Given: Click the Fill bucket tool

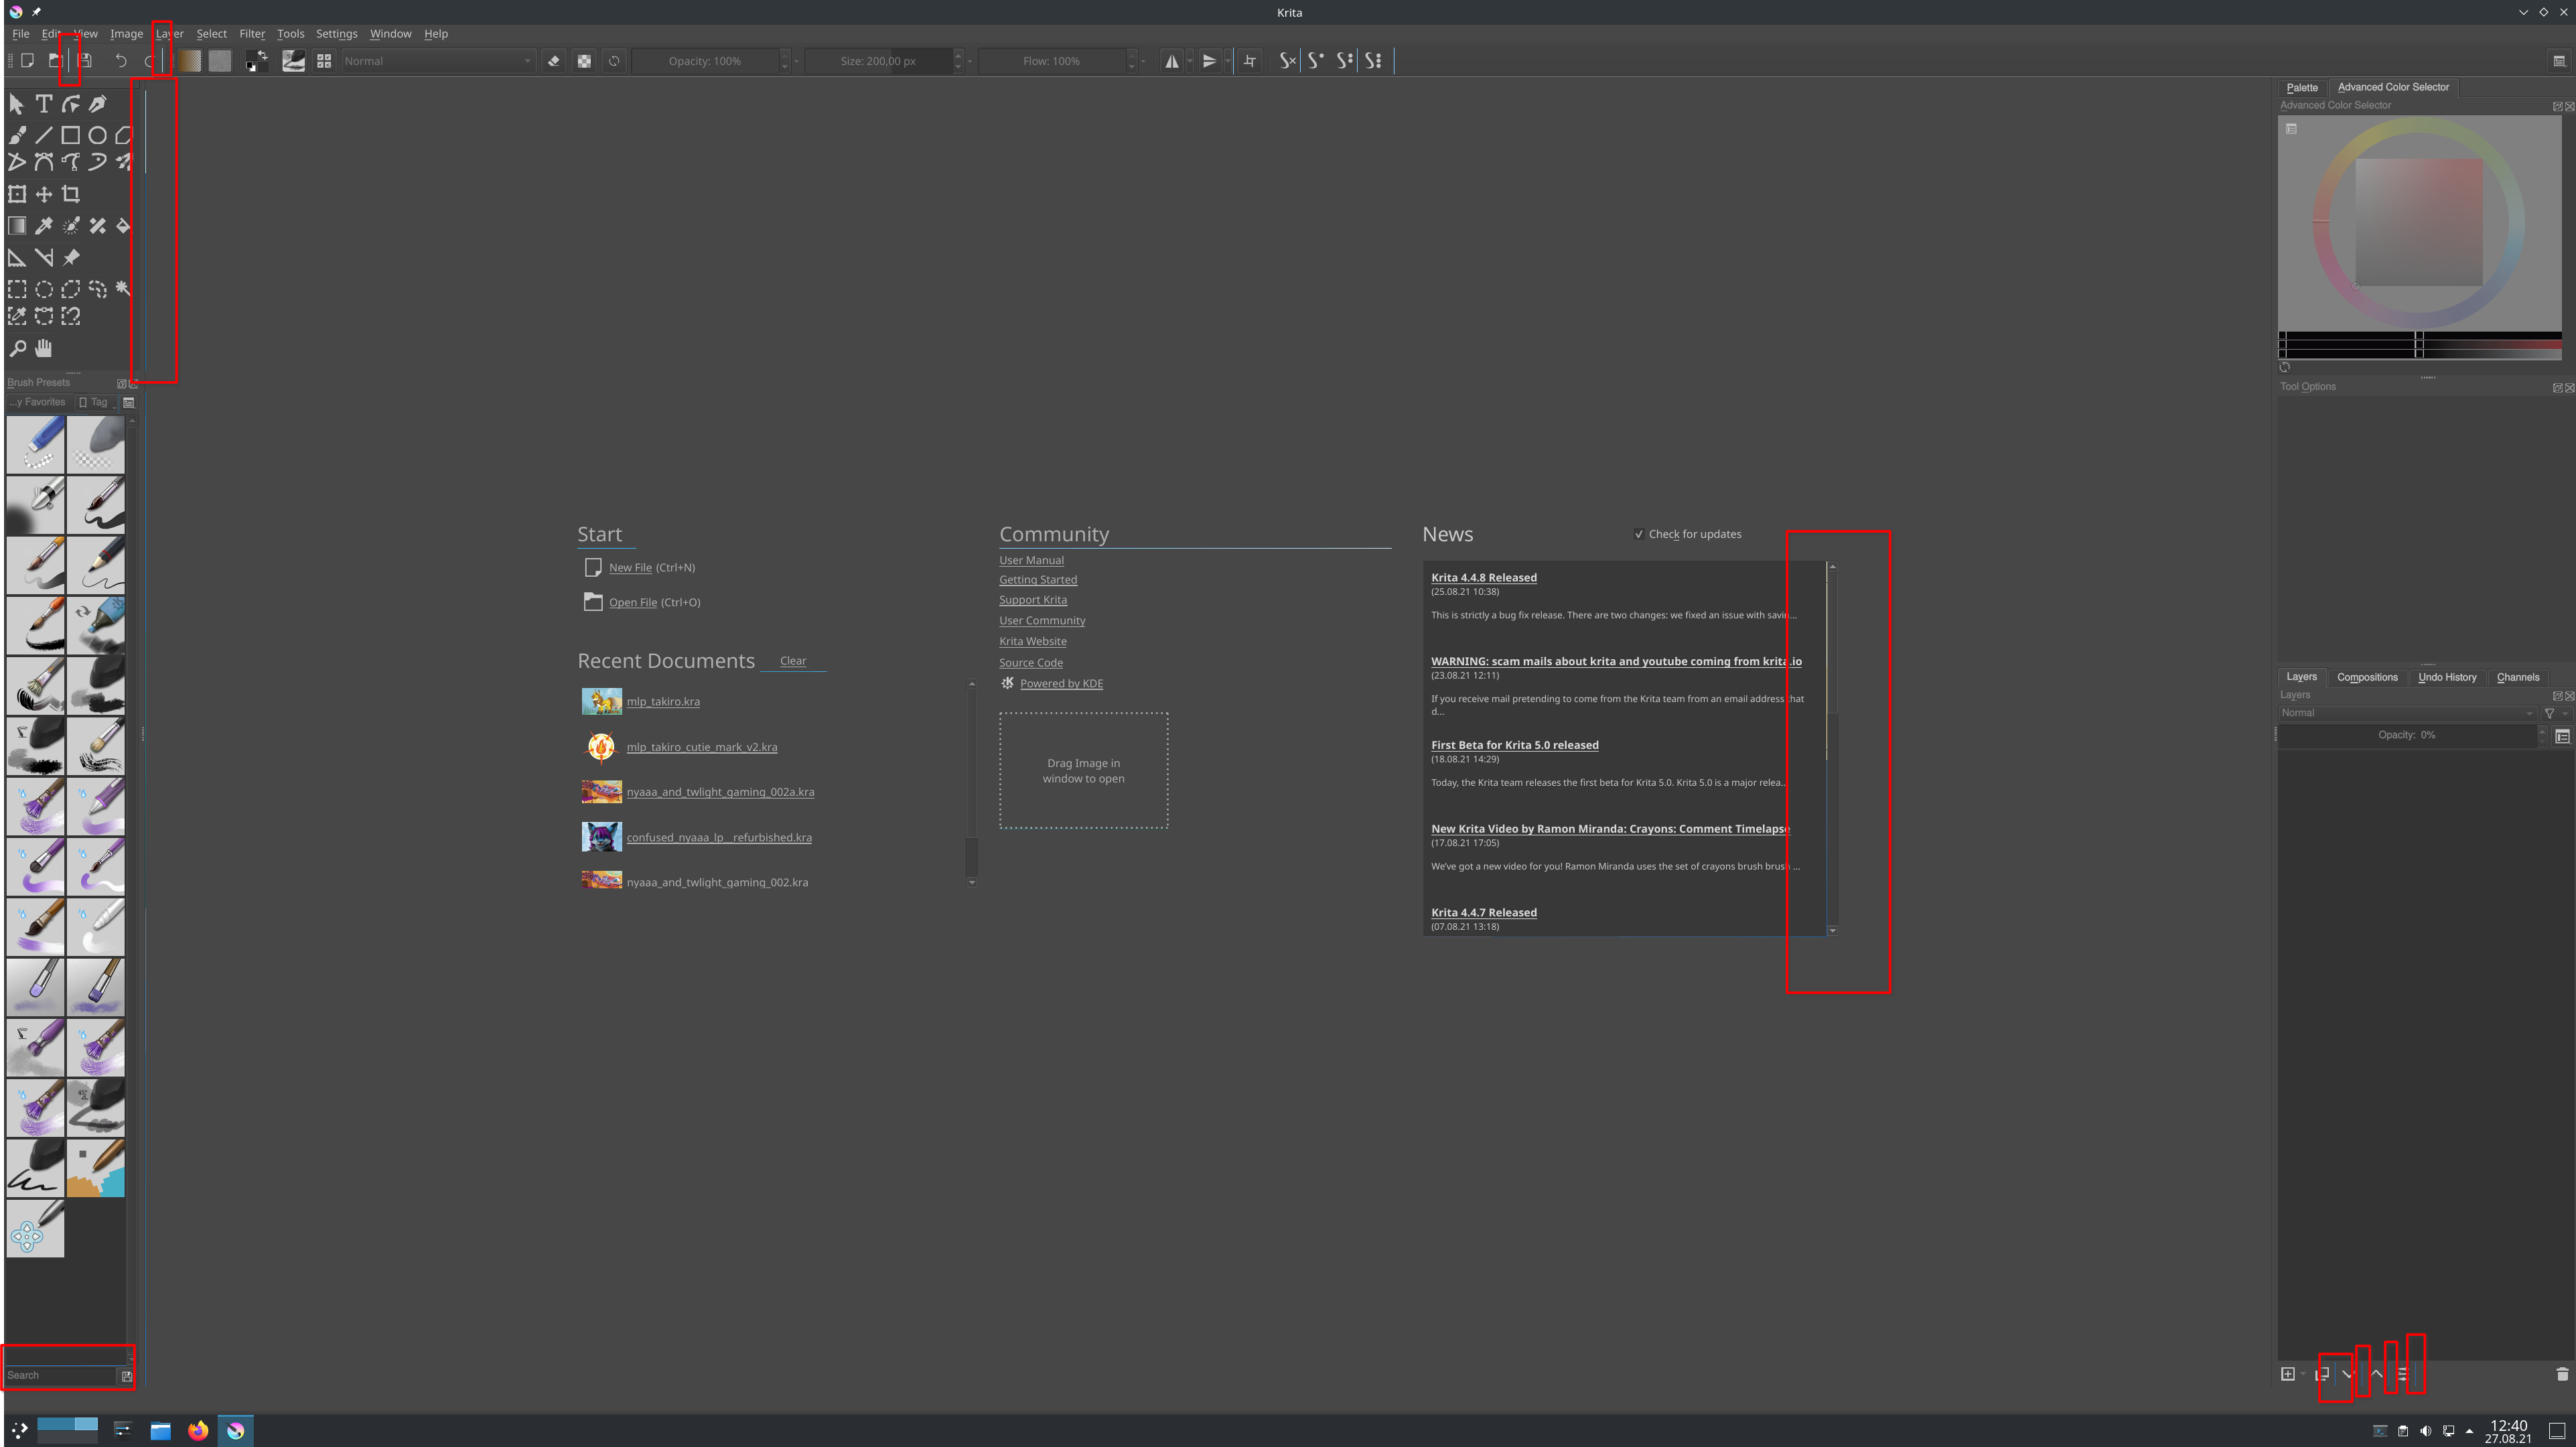Looking at the screenshot, I should pos(124,226).
